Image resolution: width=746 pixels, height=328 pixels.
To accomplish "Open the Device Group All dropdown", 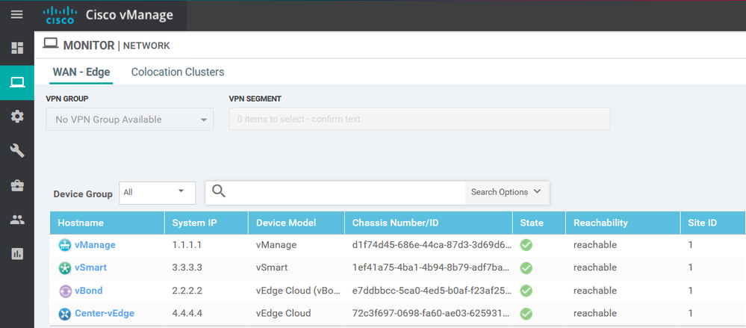I will tap(157, 193).
